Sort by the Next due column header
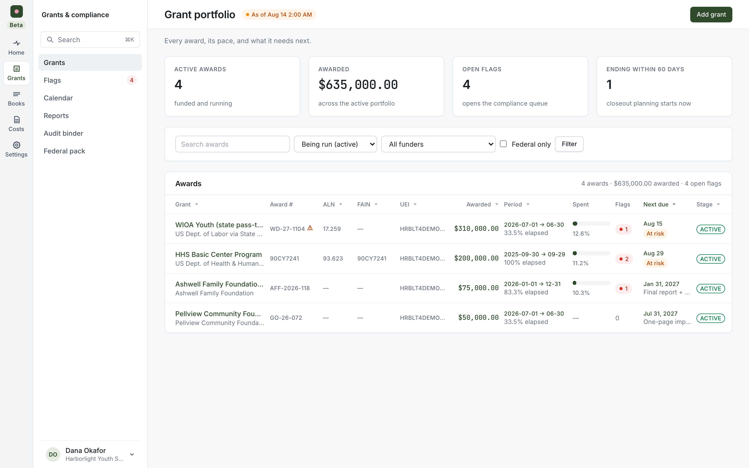749x468 pixels. click(x=659, y=204)
